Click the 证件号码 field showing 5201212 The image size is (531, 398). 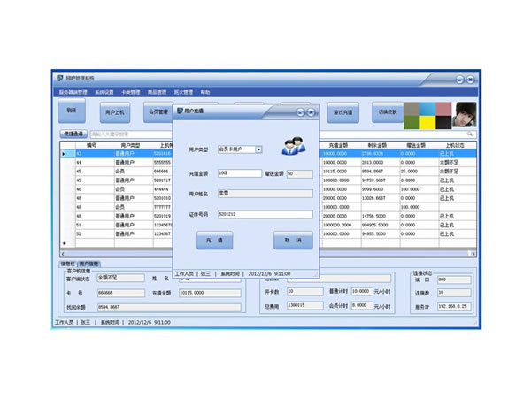pyautogui.click(x=265, y=215)
